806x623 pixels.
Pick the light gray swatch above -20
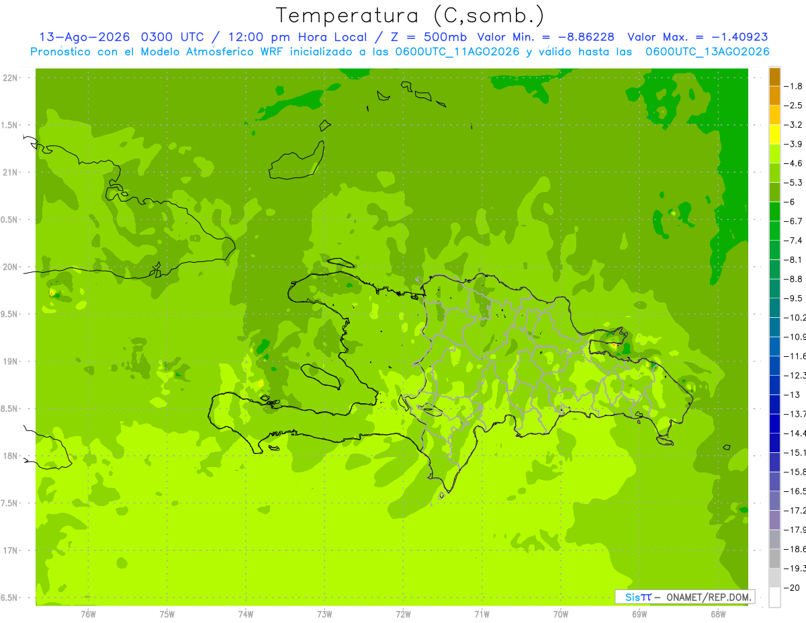click(774, 578)
